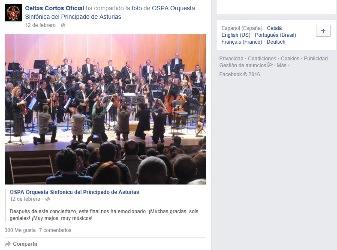Open Celtas Cortos Oficial page link
The height and width of the screenshot is (250, 337).
(x=54, y=9)
